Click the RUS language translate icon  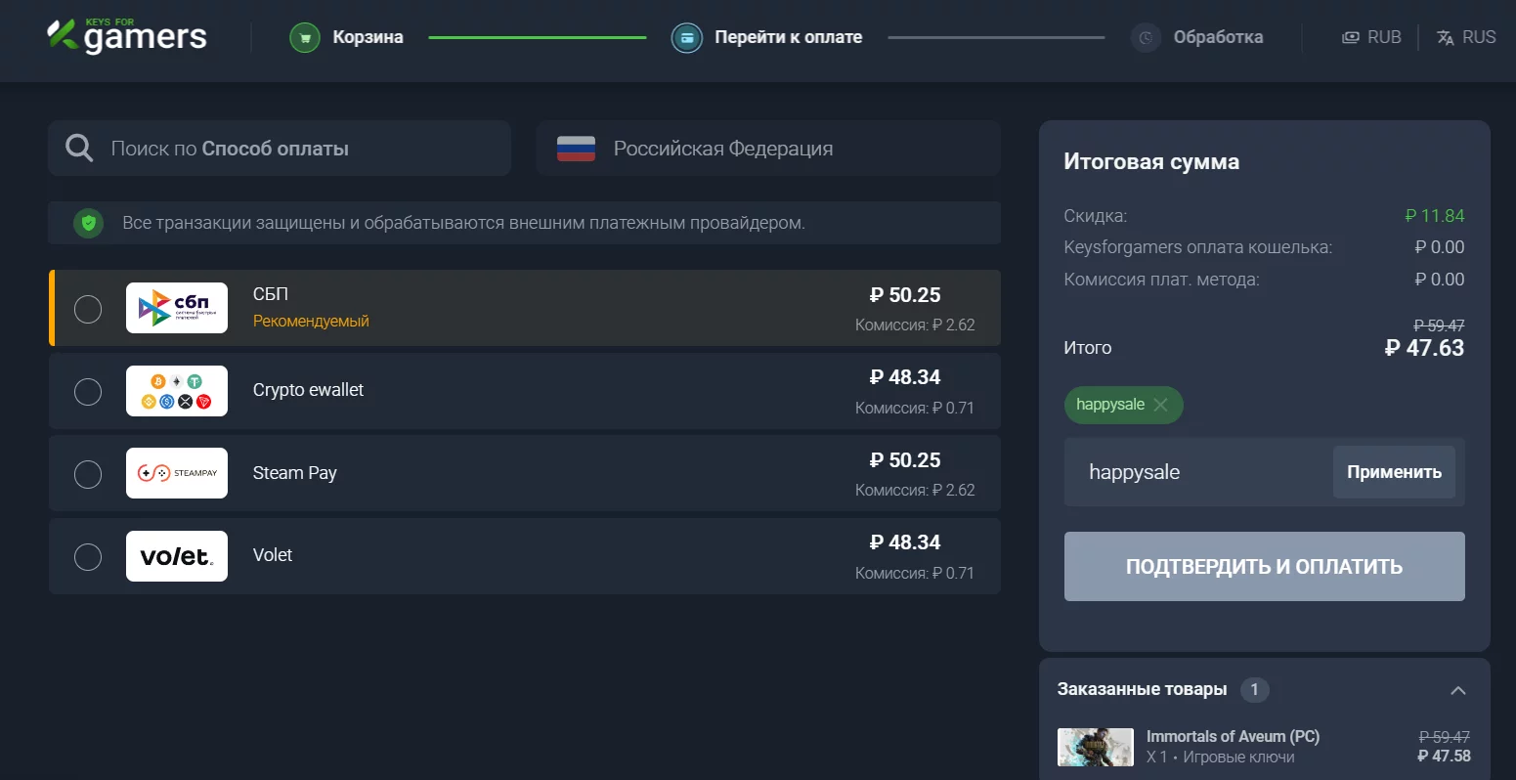point(1446,37)
